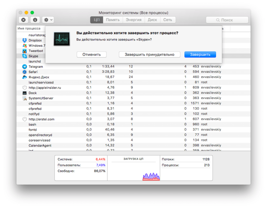
Task: Click the Процессы count 213
Action: (207, 165)
